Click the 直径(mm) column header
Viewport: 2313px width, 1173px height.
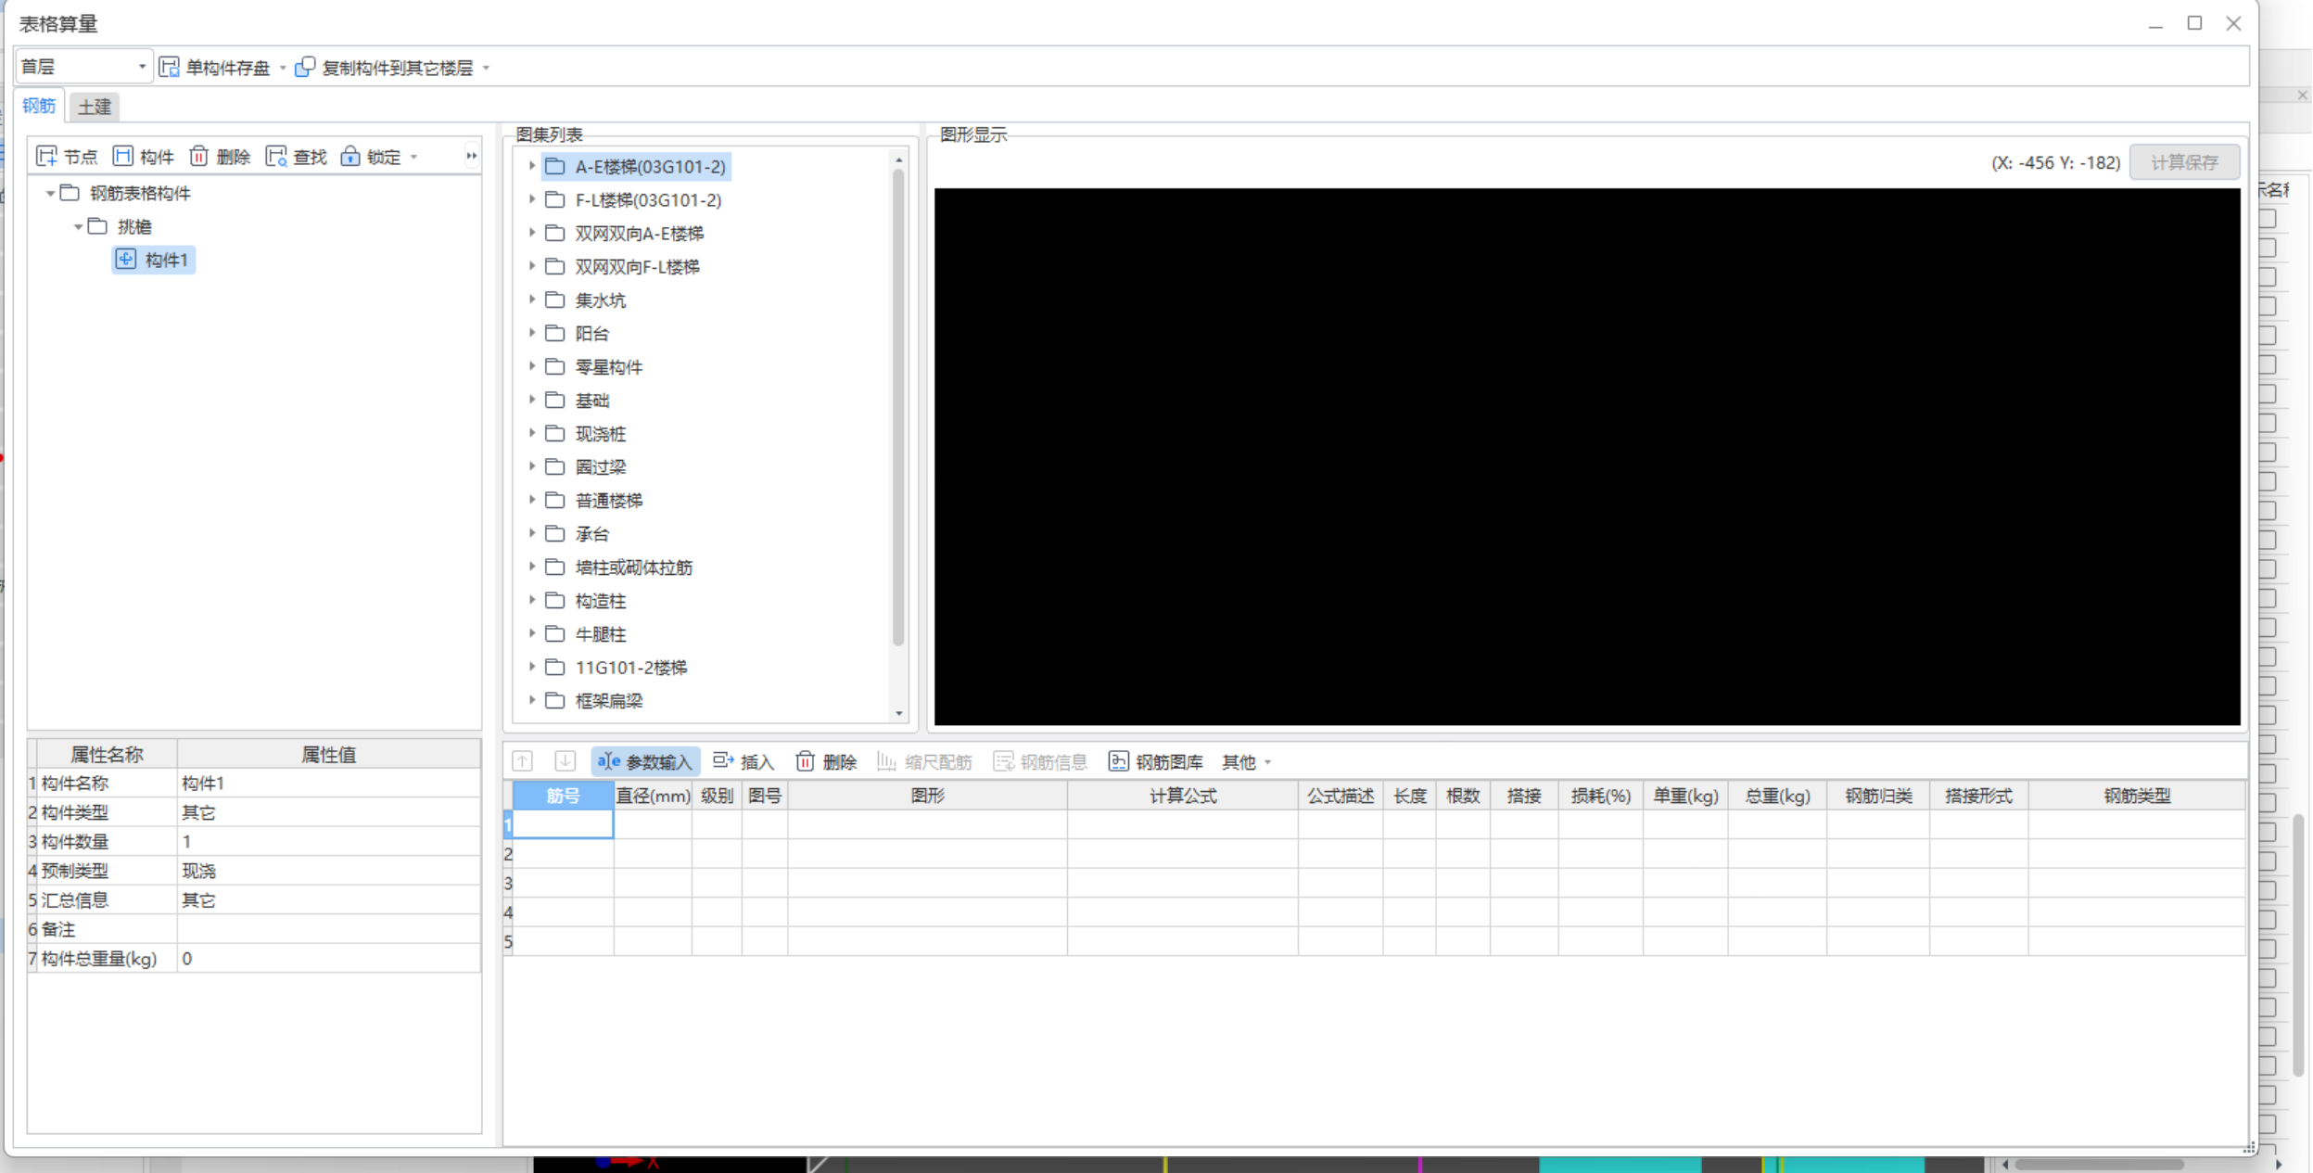pos(653,796)
